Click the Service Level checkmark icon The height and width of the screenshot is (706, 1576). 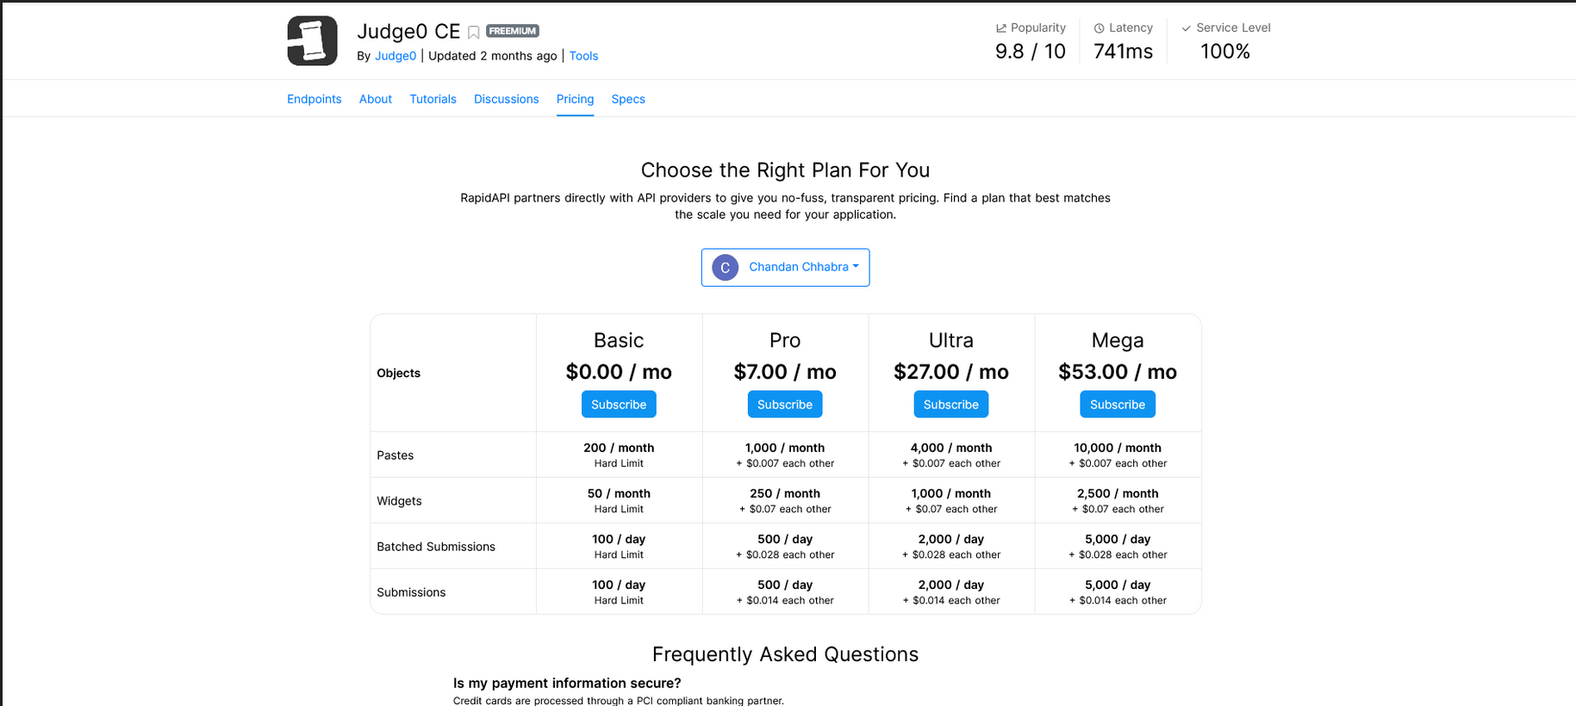tap(1187, 28)
